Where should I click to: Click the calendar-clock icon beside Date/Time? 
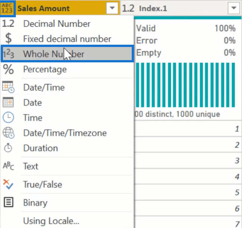[8, 87]
